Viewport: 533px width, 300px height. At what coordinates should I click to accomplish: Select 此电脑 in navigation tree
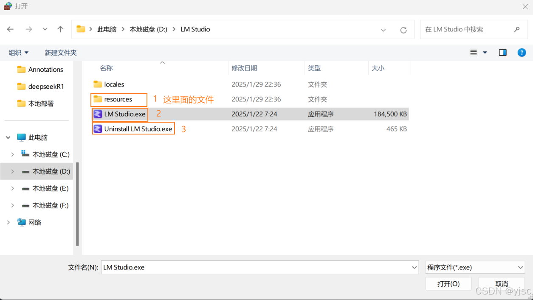[32, 137]
